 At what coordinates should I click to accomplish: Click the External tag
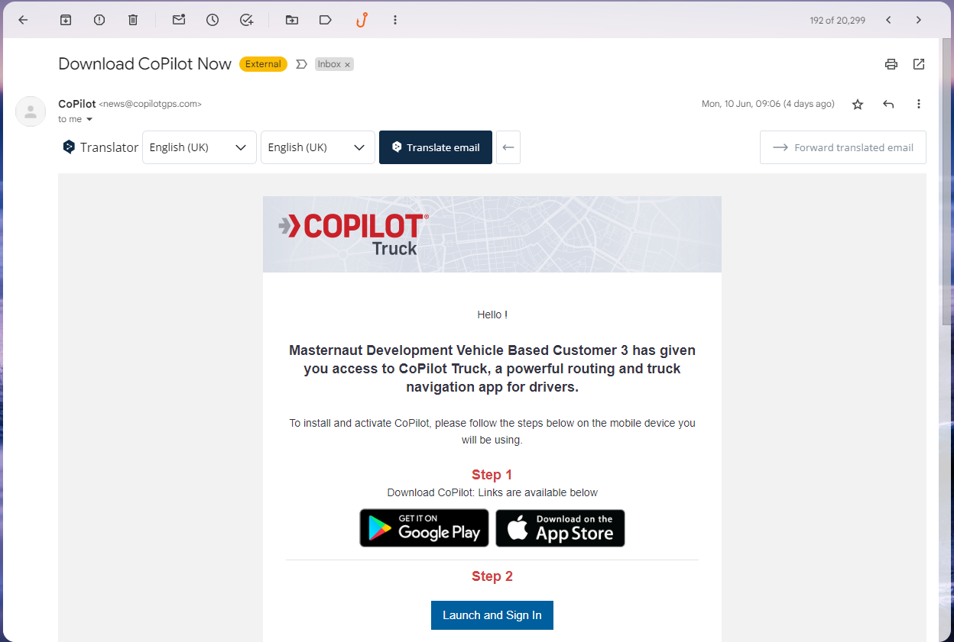[263, 64]
